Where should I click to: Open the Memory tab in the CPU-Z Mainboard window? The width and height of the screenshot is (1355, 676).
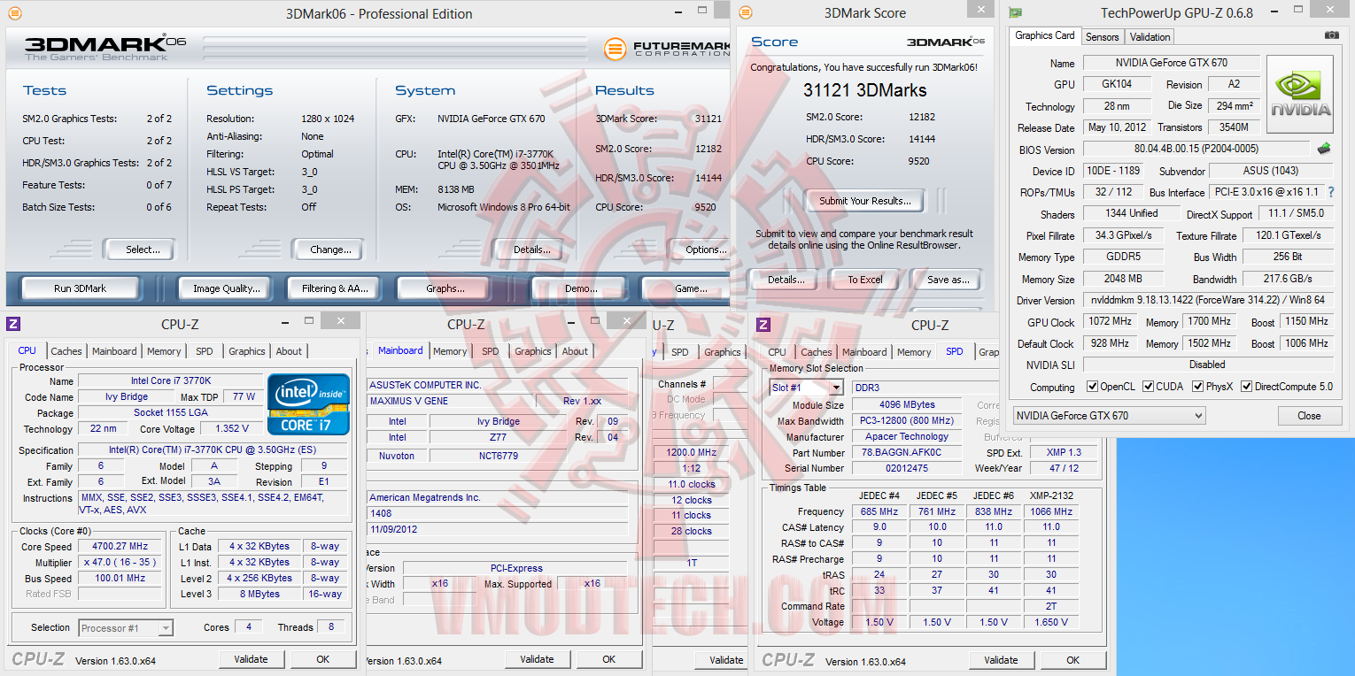[x=450, y=351]
